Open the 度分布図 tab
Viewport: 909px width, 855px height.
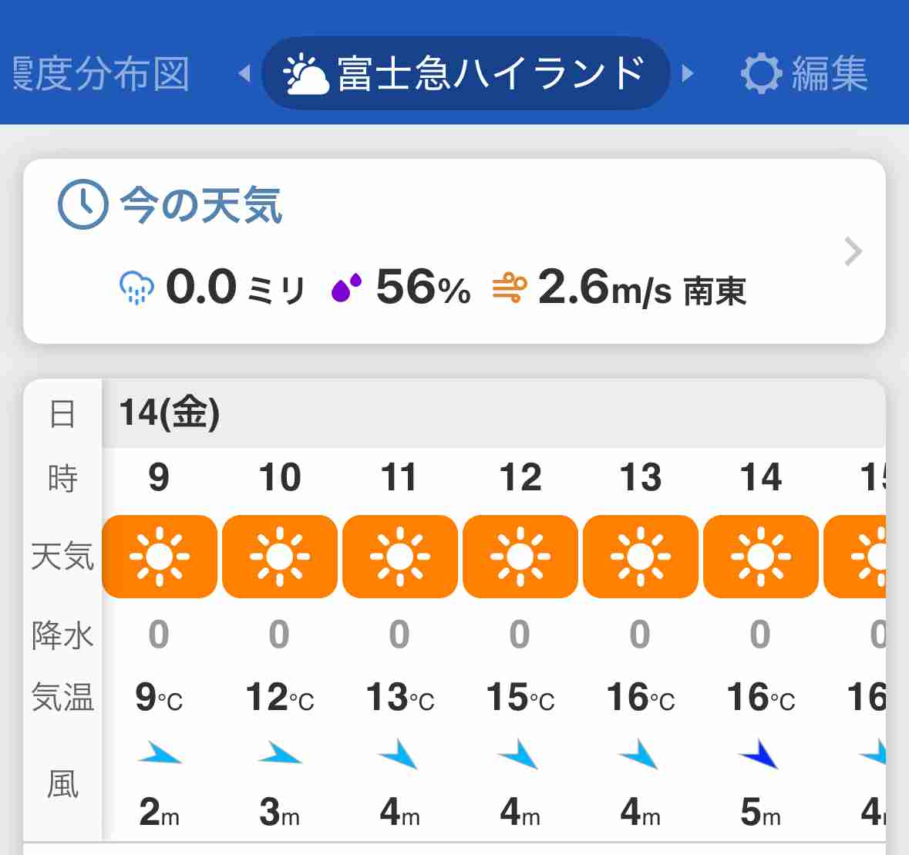[x=101, y=74]
